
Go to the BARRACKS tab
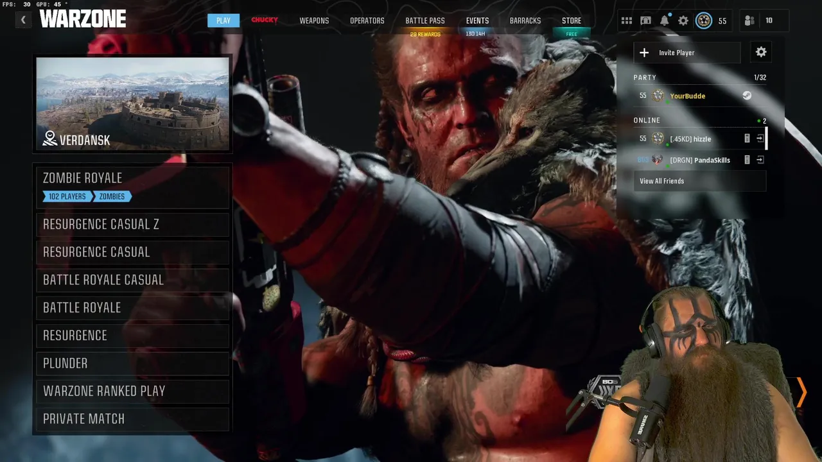pyautogui.click(x=525, y=21)
